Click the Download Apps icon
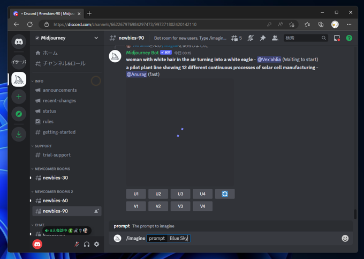Image resolution: width=364 pixels, height=259 pixels. click(19, 134)
